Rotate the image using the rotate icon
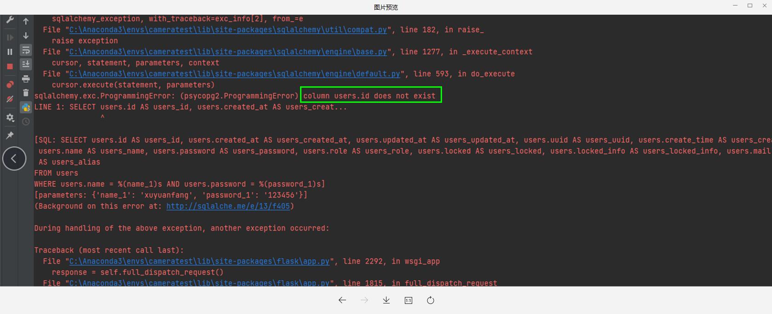This screenshot has width=772, height=314. pyautogui.click(x=430, y=300)
